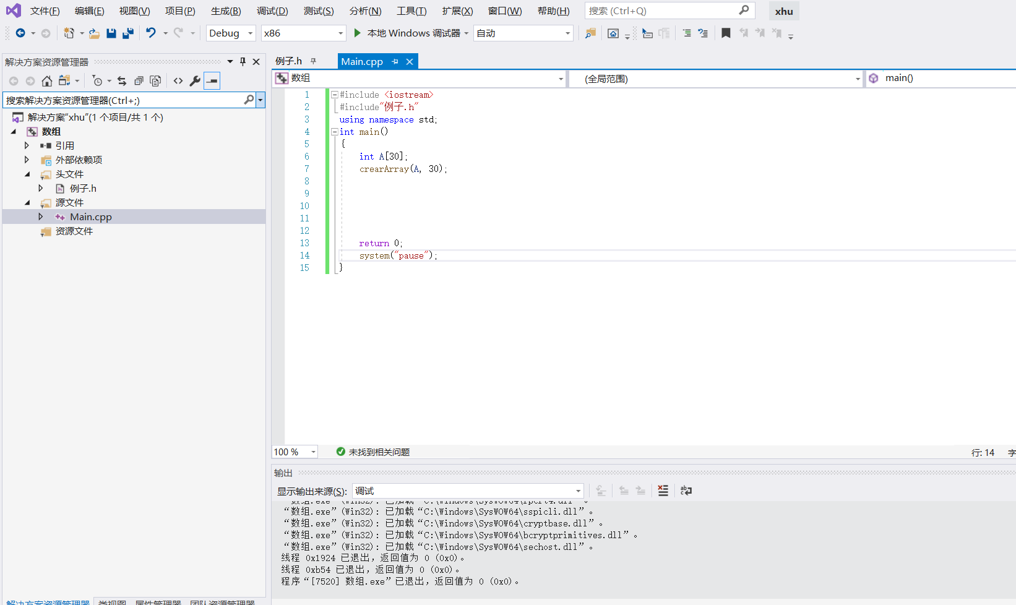Click the Find in Files icon
Screen dimensions: 1016x605
[590, 33]
